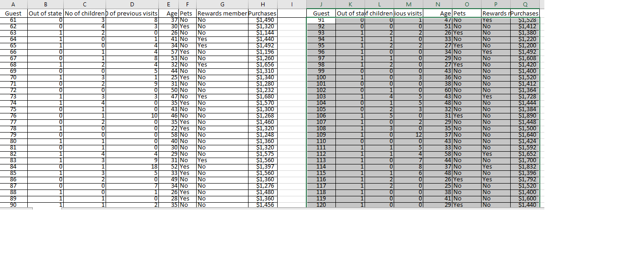This screenshot has height=256, width=619.
Task: Click Rewards "Yes" cell for guest 96
Action: coord(496,52)
